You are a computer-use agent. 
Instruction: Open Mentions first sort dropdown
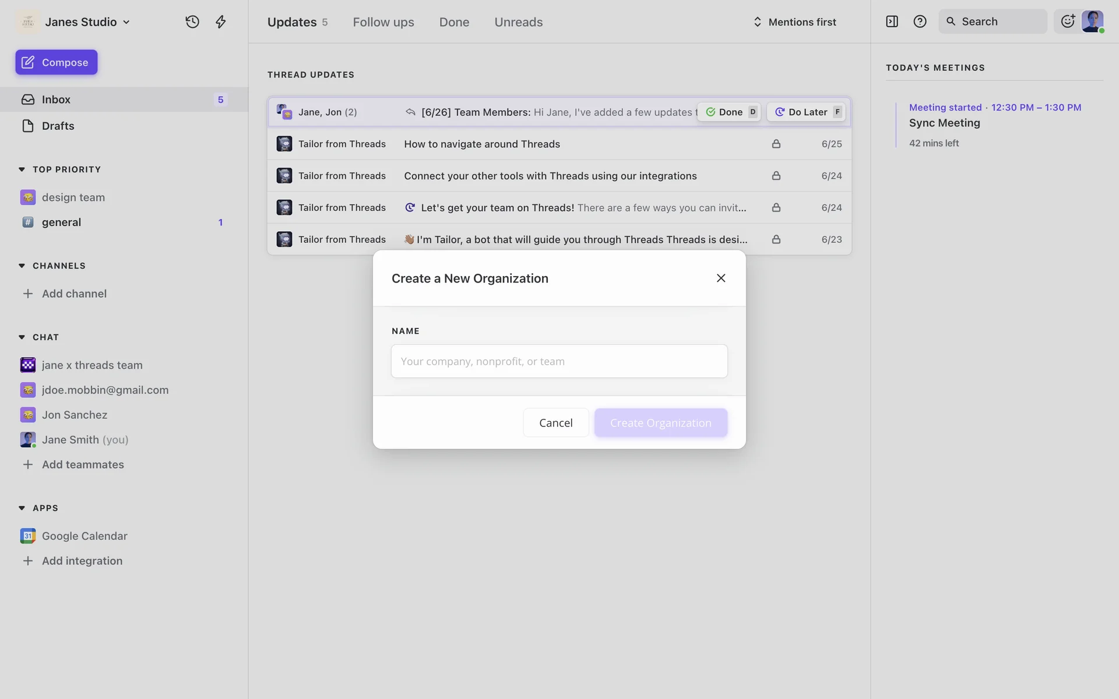(x=795, y=22)
